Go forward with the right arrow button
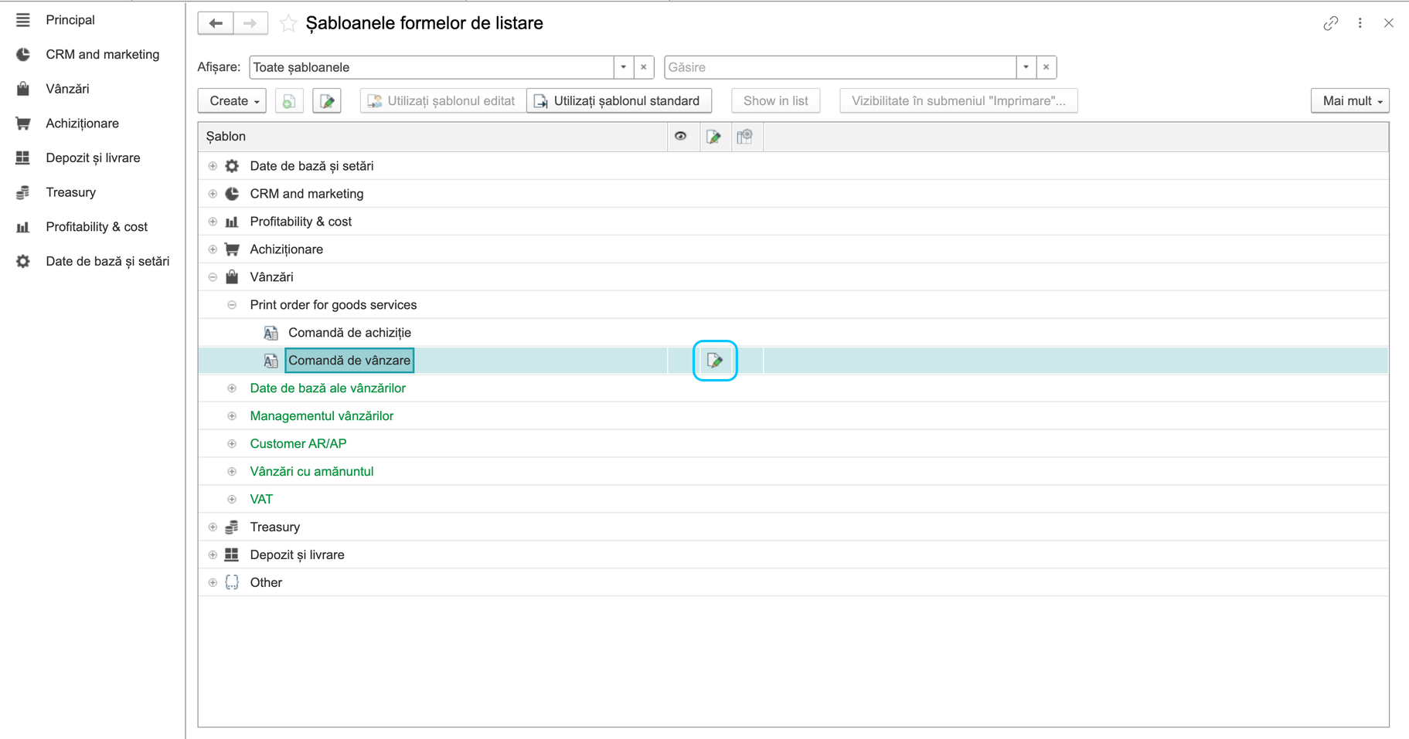This screenshot has width=1409, height=739. 250,23
